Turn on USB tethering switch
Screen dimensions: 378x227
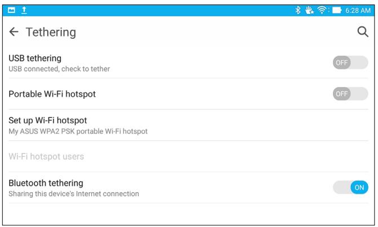click(350, 62)
